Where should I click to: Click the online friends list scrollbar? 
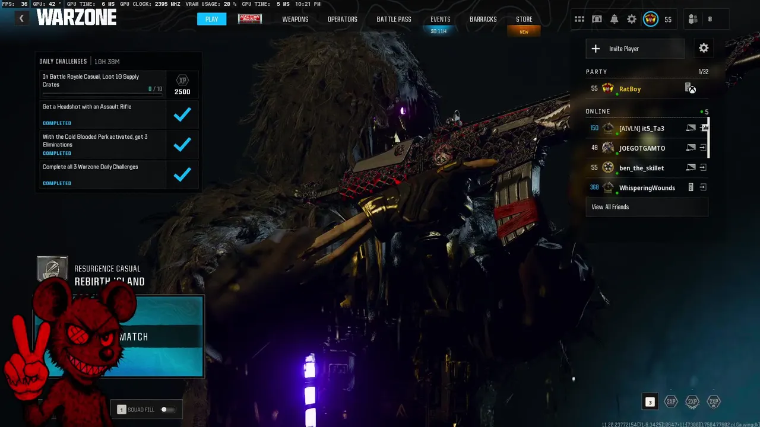click(708, 138)
